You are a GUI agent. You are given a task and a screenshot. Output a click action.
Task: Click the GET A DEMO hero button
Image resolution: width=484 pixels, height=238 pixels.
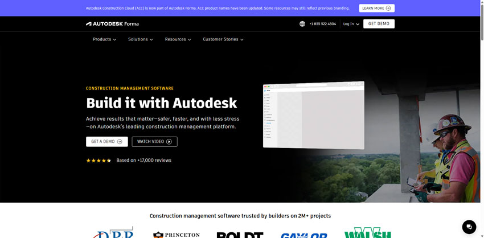(x=107, y=142)
